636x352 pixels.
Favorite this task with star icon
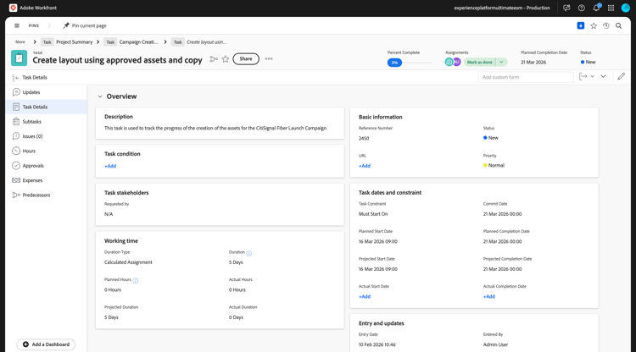[226, 59]
